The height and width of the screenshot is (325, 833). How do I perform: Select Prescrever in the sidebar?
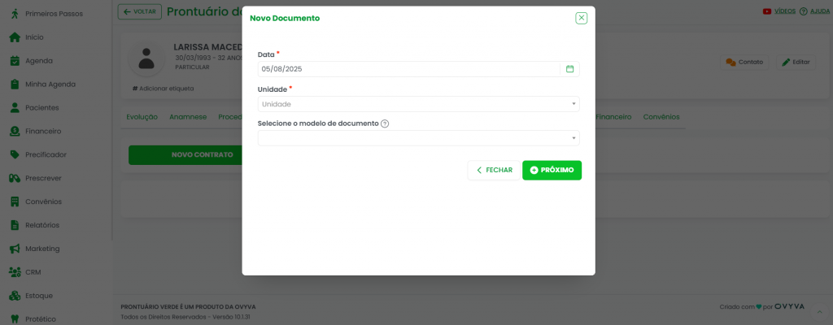click(43, 178)
